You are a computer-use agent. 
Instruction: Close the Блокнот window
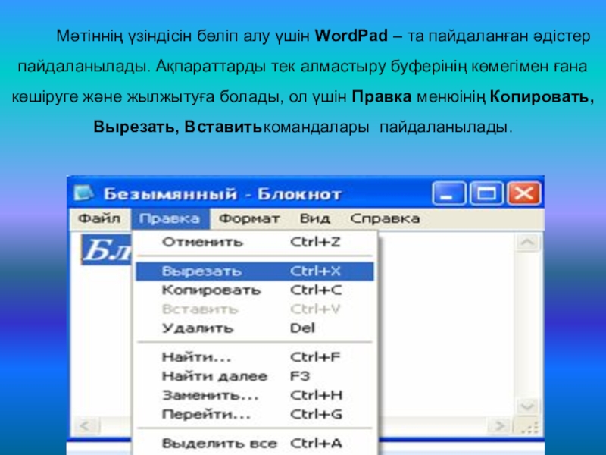(x=523, y=193)
